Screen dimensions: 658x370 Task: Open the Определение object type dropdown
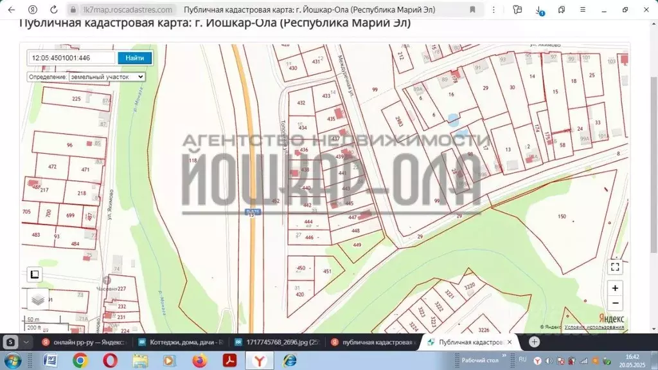tap(107, 77)
